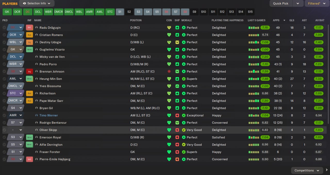Click the Quick Pick button
Screen dimensions: 330x175
pyautogui.click(x=281, y=3)
